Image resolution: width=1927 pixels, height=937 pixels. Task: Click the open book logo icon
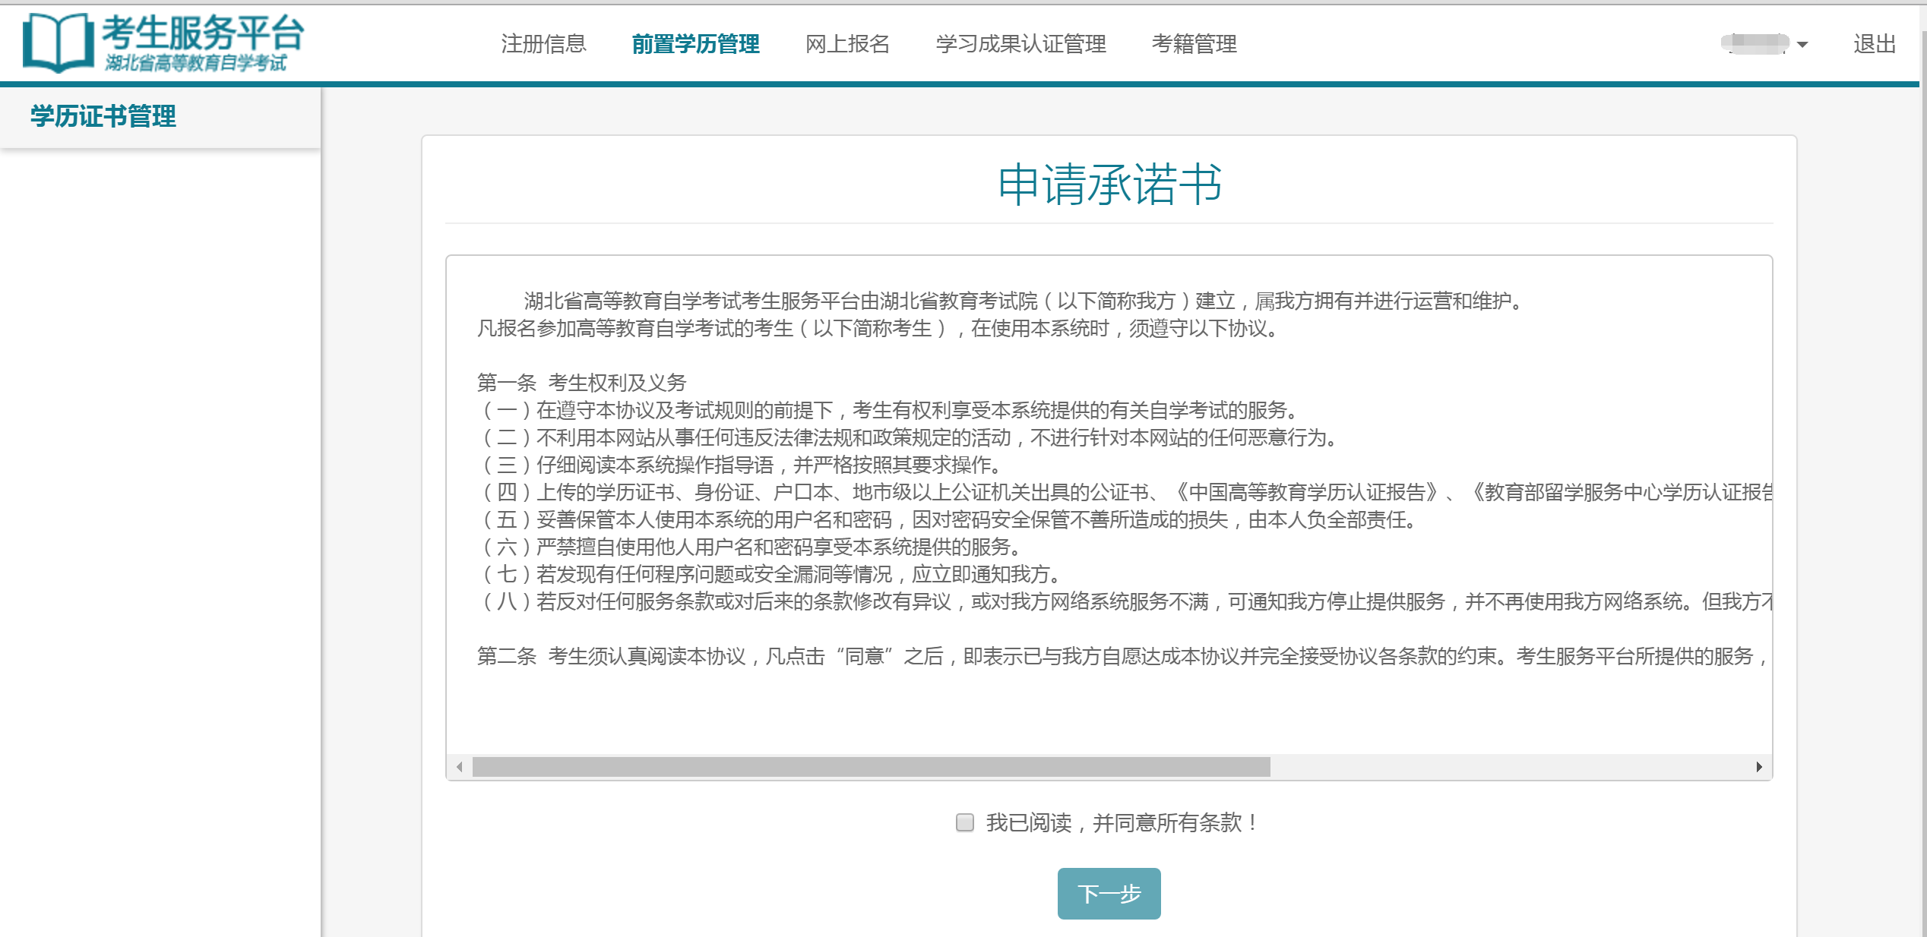pos(58,43)
